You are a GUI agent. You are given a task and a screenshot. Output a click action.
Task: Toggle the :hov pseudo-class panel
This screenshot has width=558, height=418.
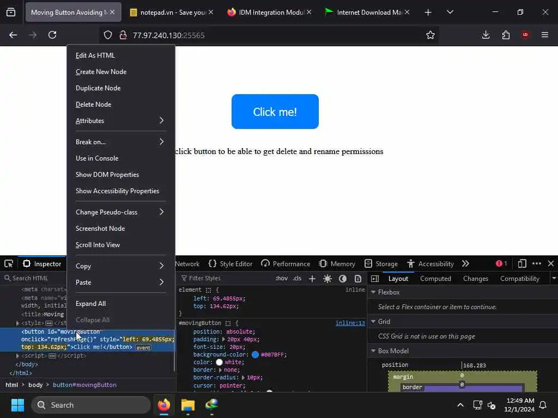pos(282,278)
